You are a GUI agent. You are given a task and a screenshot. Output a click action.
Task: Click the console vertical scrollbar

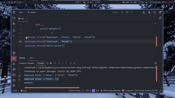[156, 74]
